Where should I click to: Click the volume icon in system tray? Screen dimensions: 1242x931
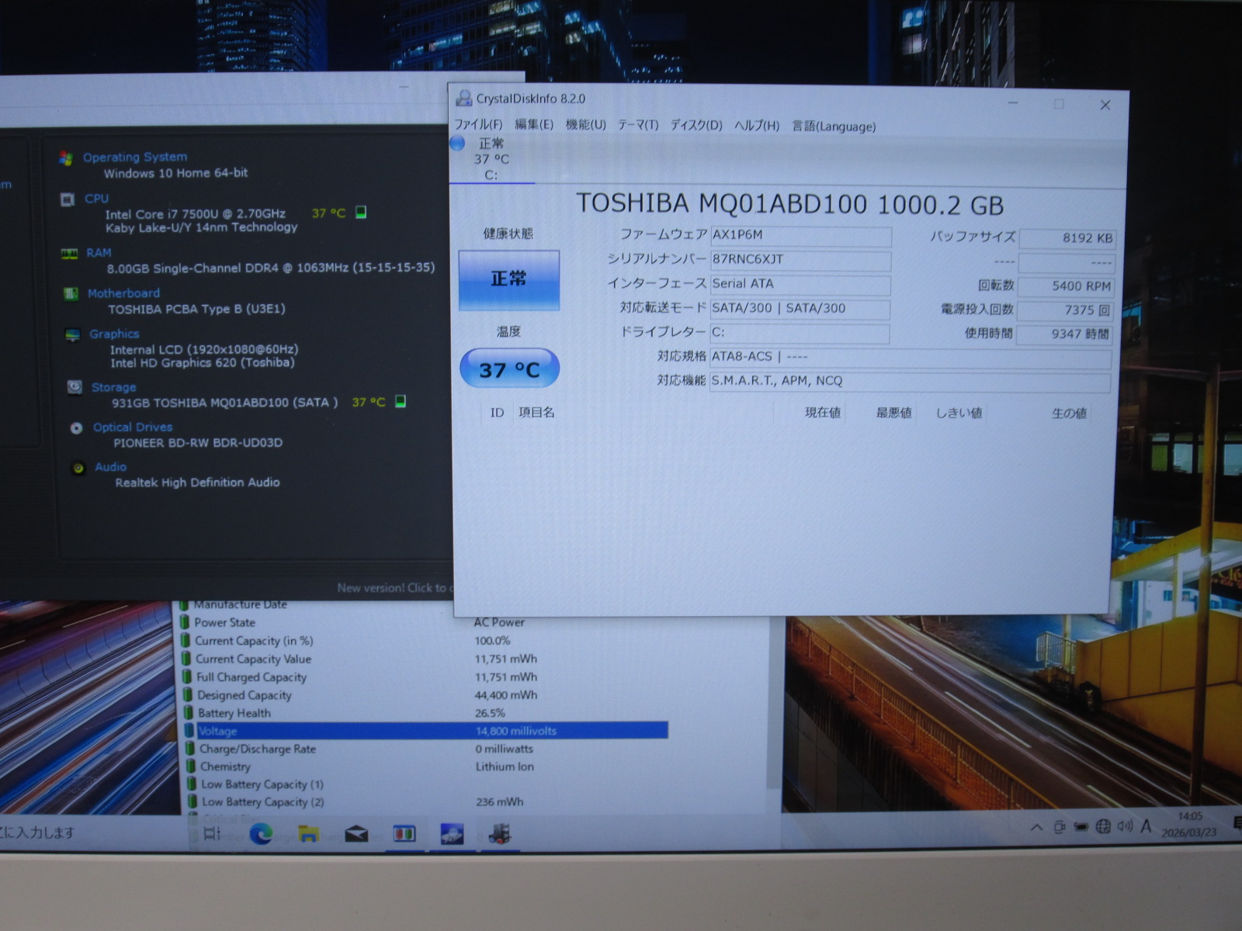1125,827
